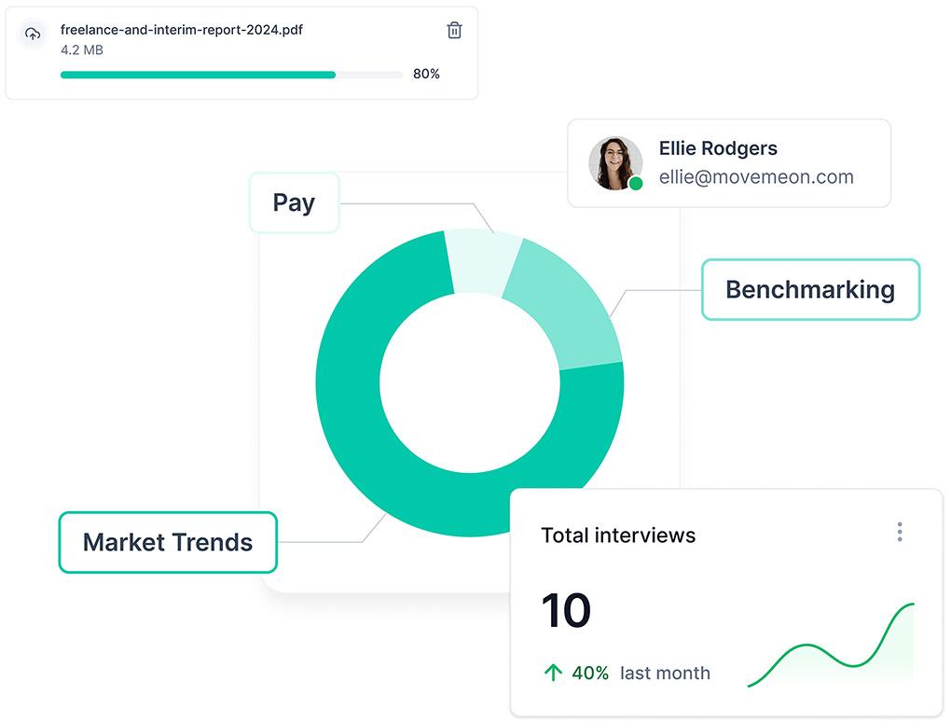Open the Market Trends section
The image size is (951, 723).
(168, 542)
